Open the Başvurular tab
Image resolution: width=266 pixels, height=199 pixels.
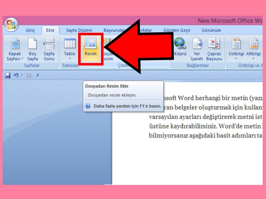pos(114,30)
